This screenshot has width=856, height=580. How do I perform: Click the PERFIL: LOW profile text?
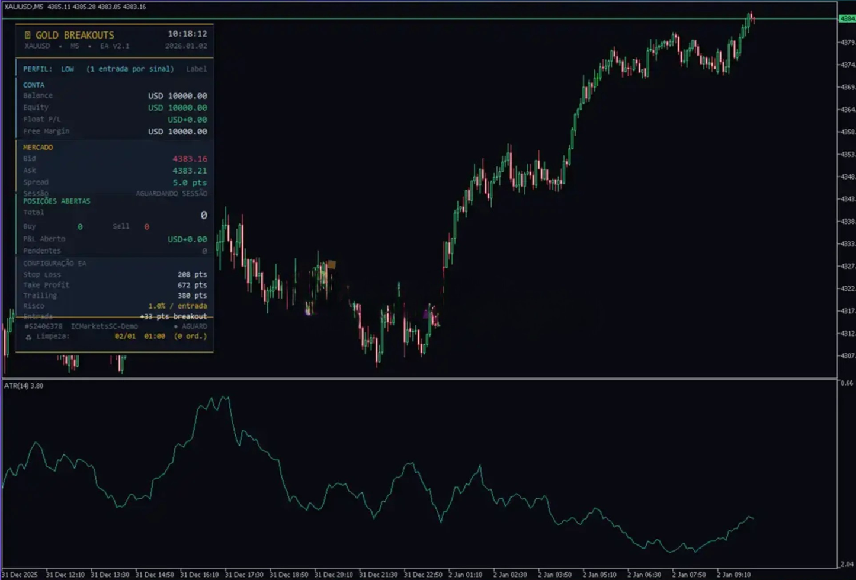point(49,69)
